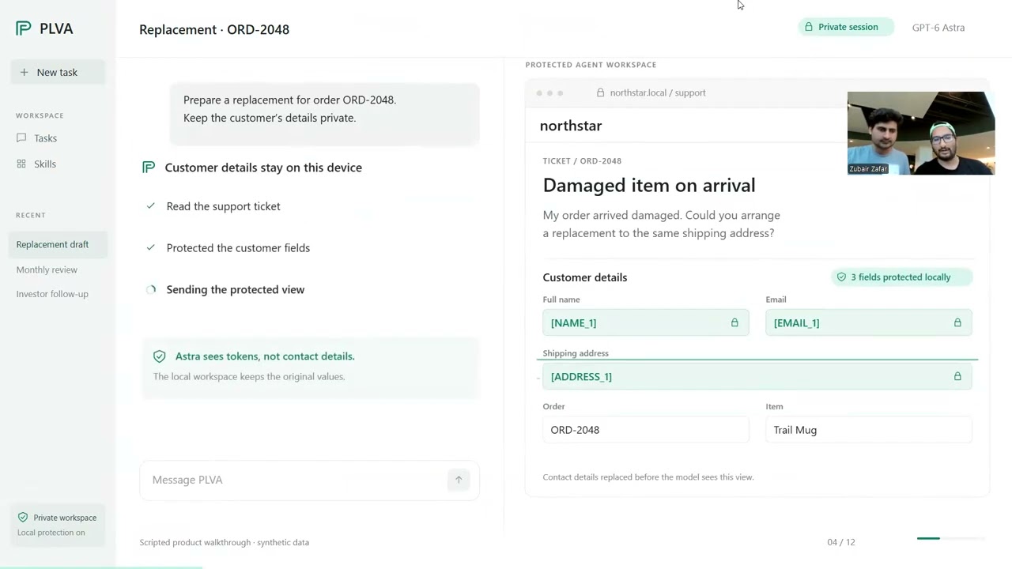The width and height of the screenshot is (1012, 569).
Task: Click the Private session badge
Action: (x=845, y=27)
